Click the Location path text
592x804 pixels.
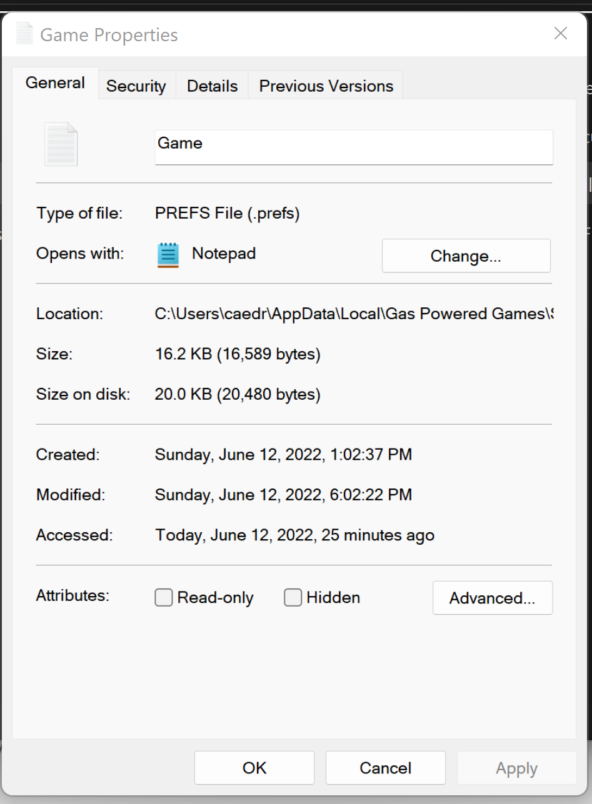pos(354,314)
